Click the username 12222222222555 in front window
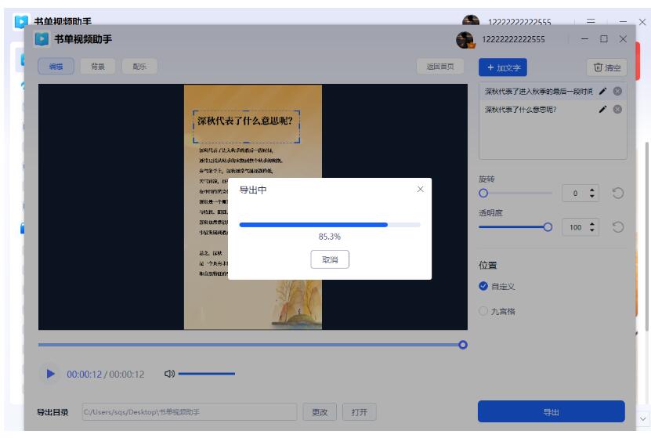 point(513,39)
